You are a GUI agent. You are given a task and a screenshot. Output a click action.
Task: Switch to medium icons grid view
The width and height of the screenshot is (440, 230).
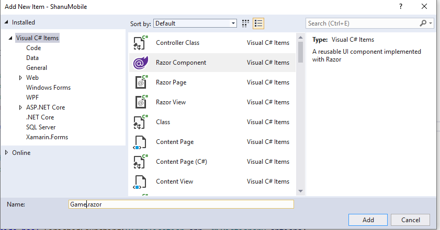click(245, 23)
